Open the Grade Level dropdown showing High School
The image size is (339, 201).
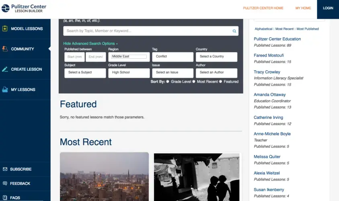coord(129,73)
